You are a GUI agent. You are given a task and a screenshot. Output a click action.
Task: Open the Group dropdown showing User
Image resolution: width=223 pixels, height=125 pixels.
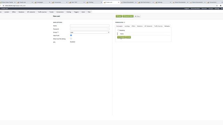[x=90, y=32]
